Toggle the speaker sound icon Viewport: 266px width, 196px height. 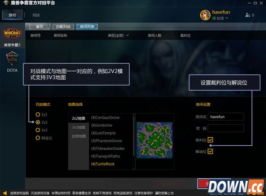pyautogui.click(x=5, y=193)
